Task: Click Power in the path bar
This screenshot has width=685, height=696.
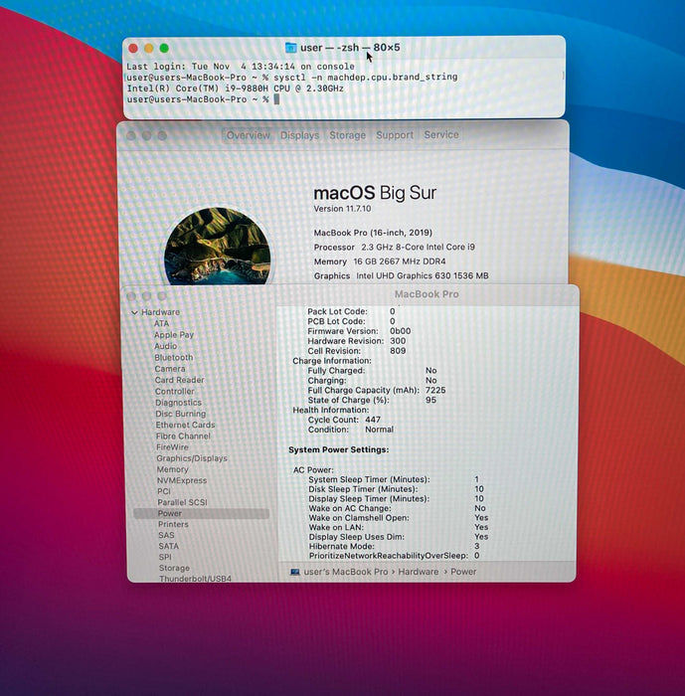Action: [x=463, y=572]
